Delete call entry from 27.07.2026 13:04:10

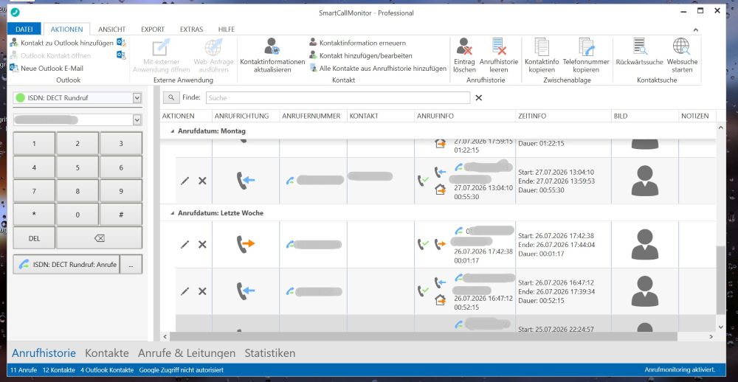click(x=202, y=181)
